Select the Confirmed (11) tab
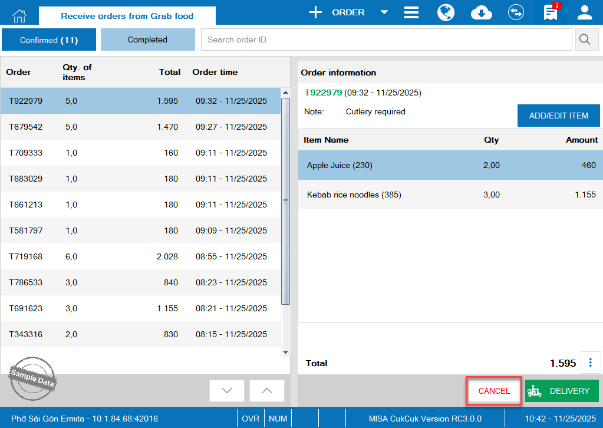This screenshot has width=603, height=428. click(49, 40)
